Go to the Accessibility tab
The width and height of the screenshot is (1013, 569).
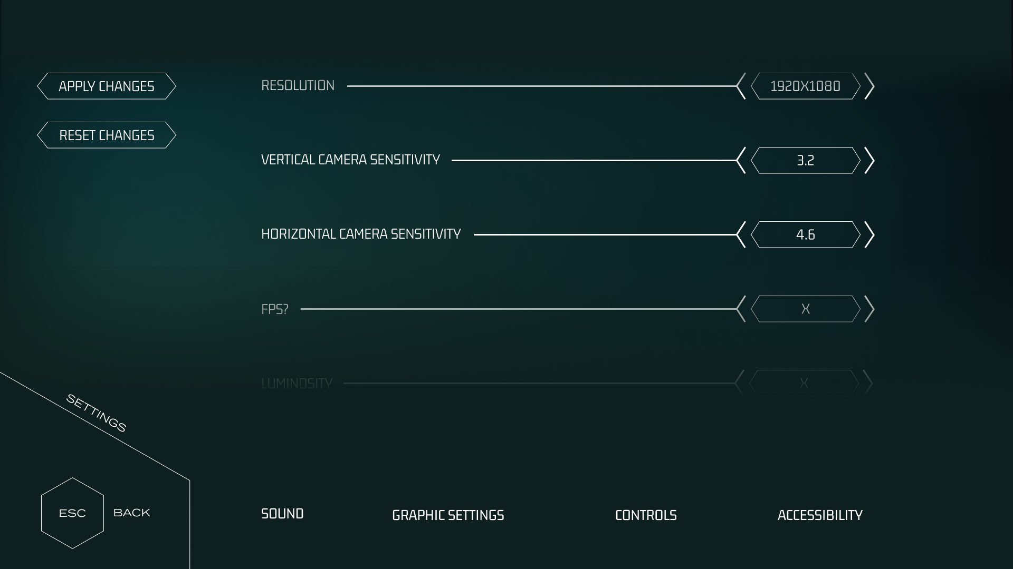click(x=820, y=515)
